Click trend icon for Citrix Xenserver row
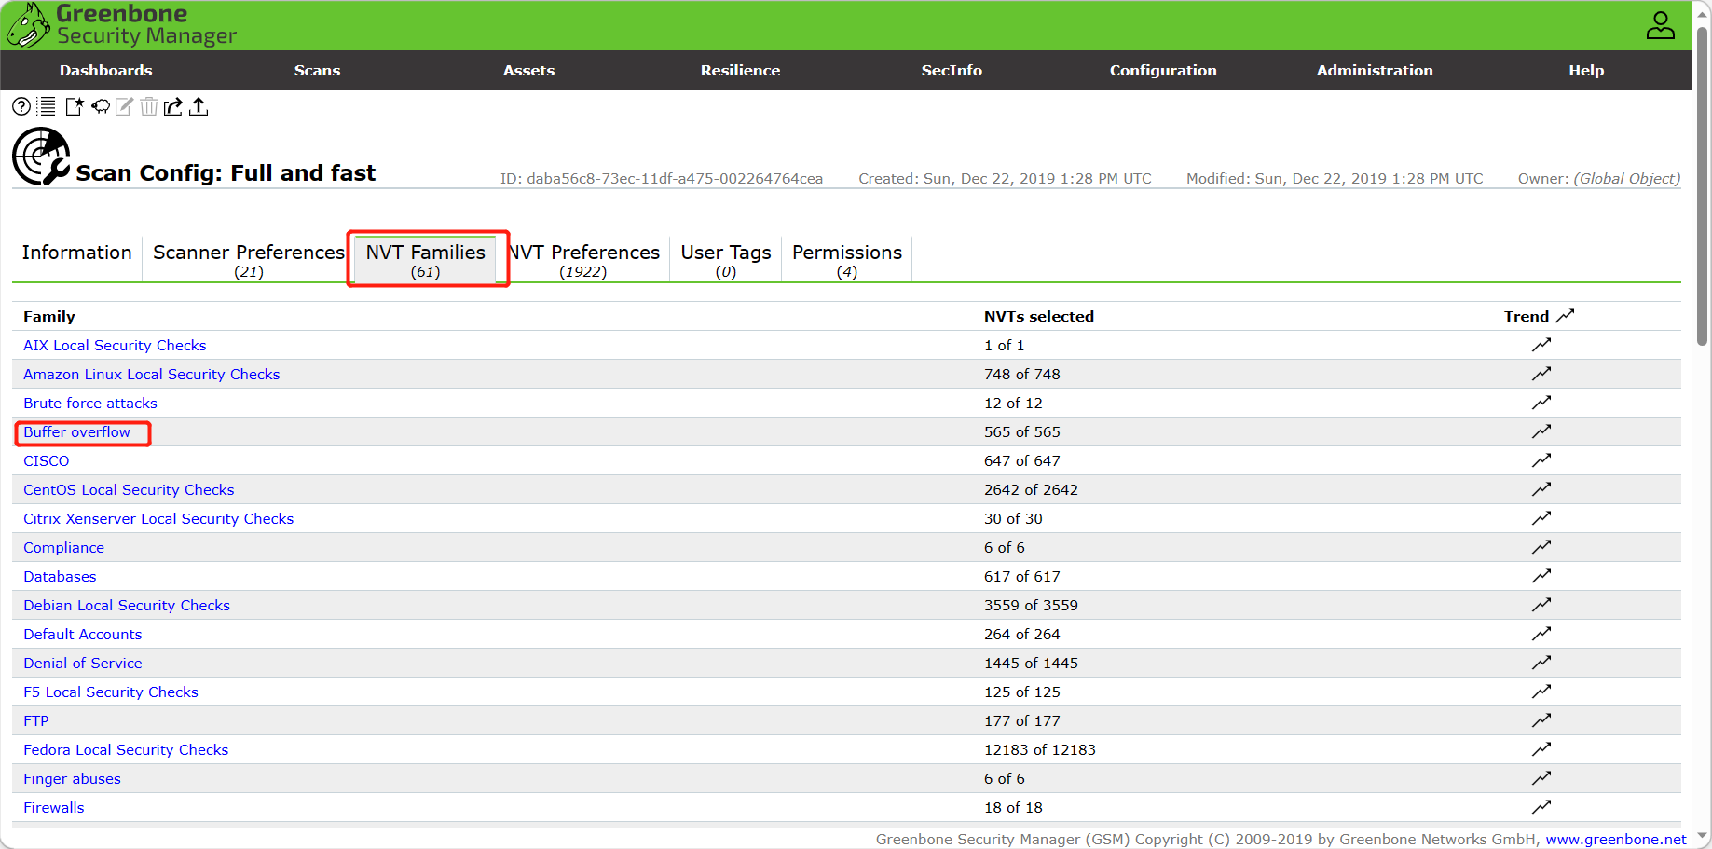This screenshot has height=849, width=1712. 1541,518
